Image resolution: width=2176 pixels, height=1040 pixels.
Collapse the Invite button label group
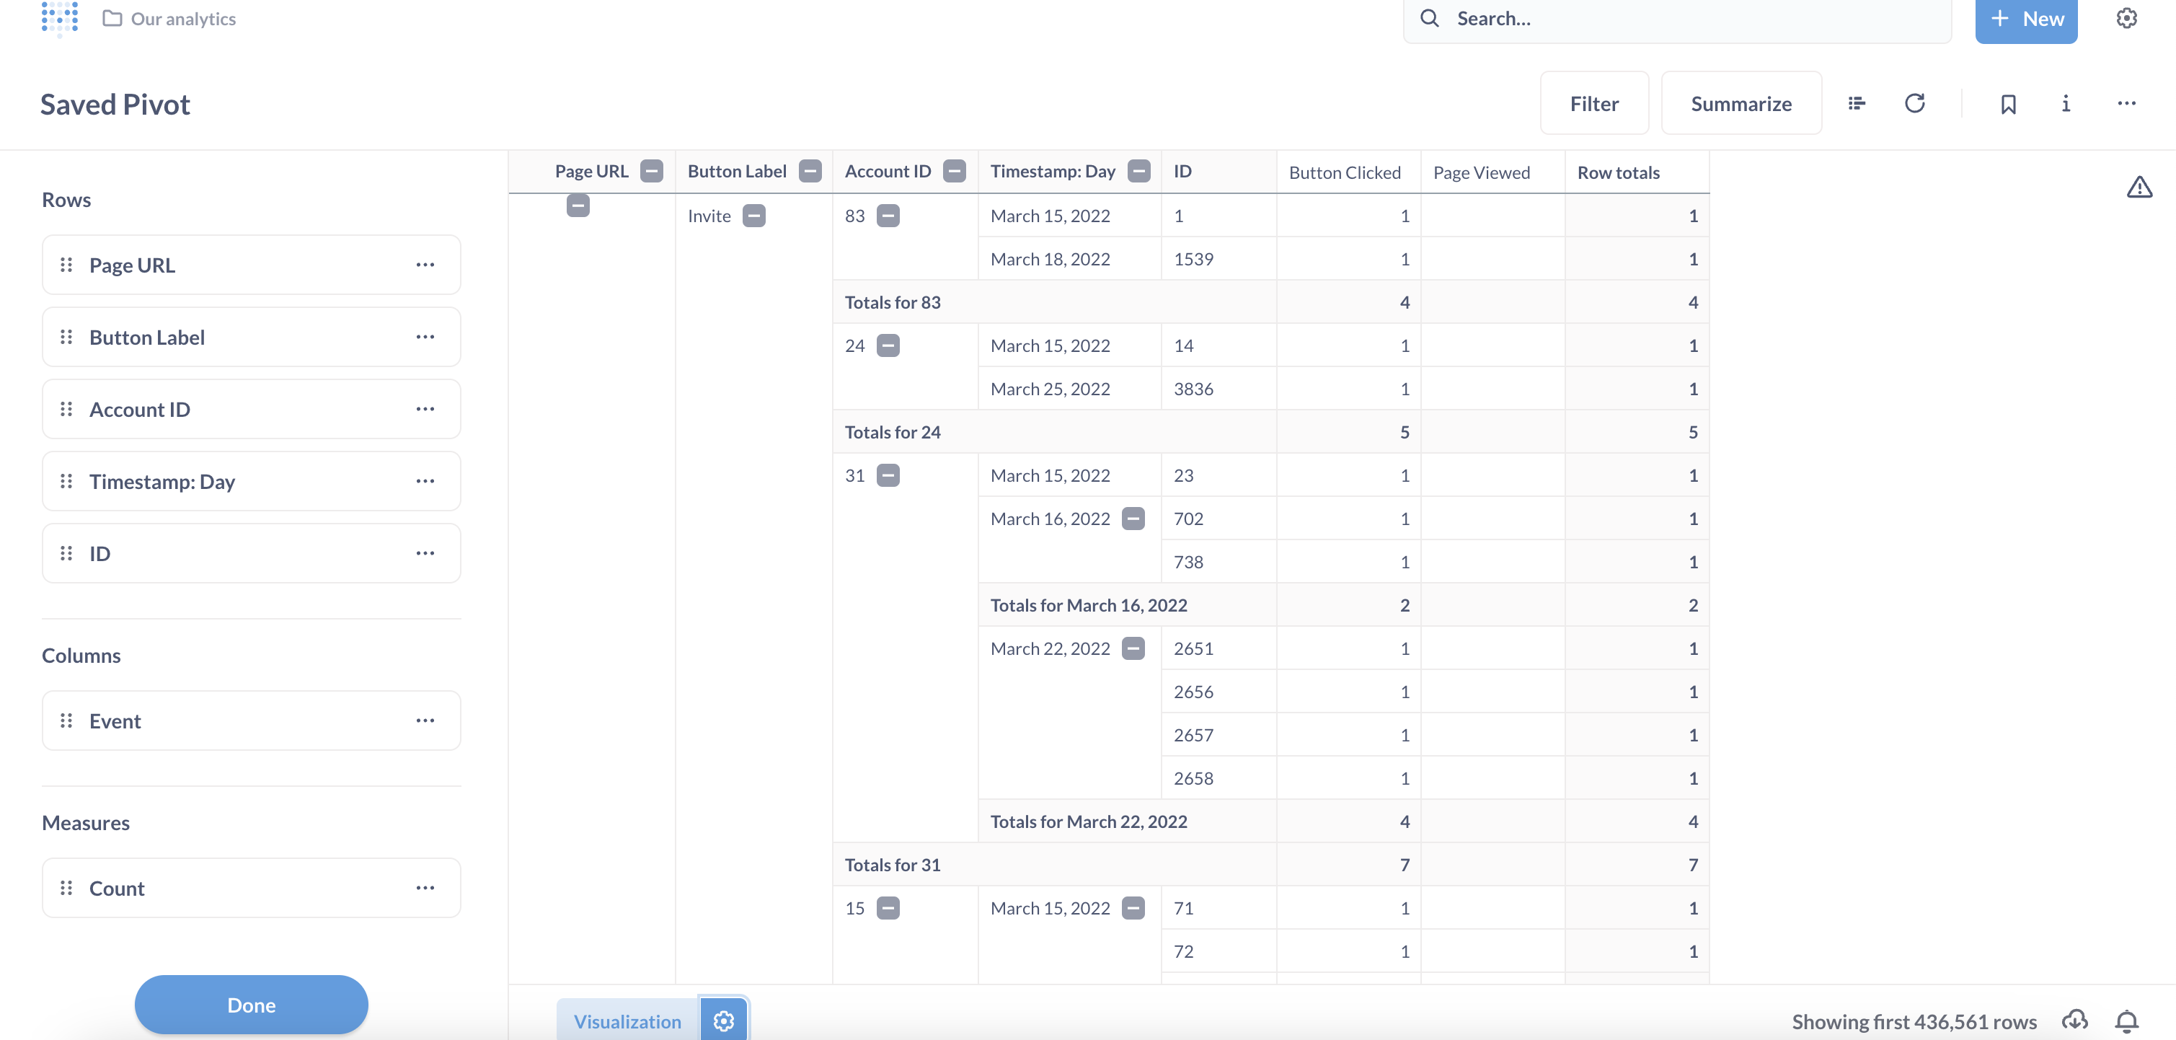click(753, 216)
